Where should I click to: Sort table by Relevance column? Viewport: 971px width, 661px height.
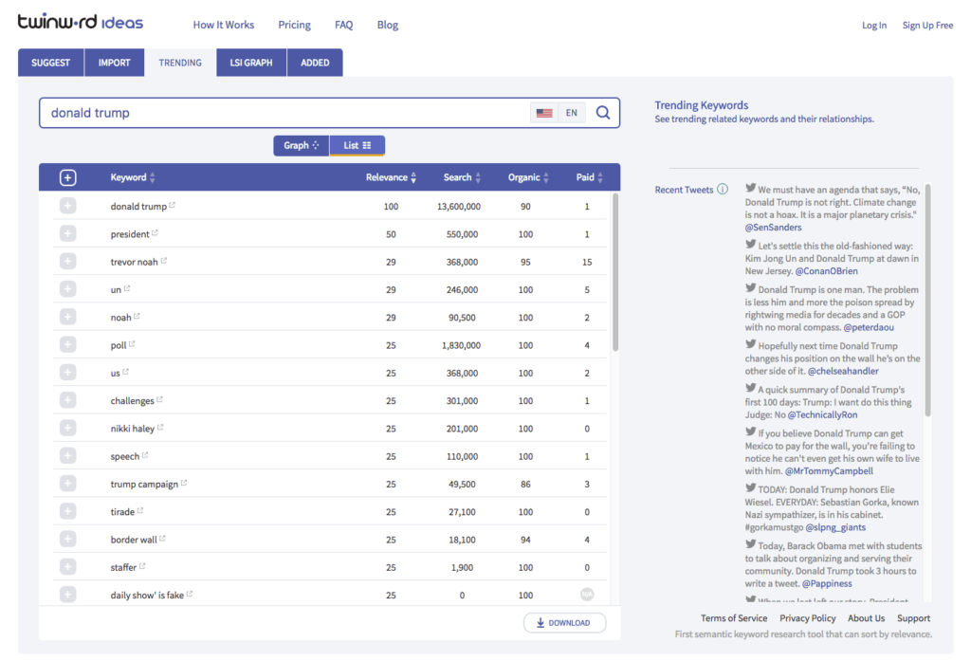pos(391,177)
